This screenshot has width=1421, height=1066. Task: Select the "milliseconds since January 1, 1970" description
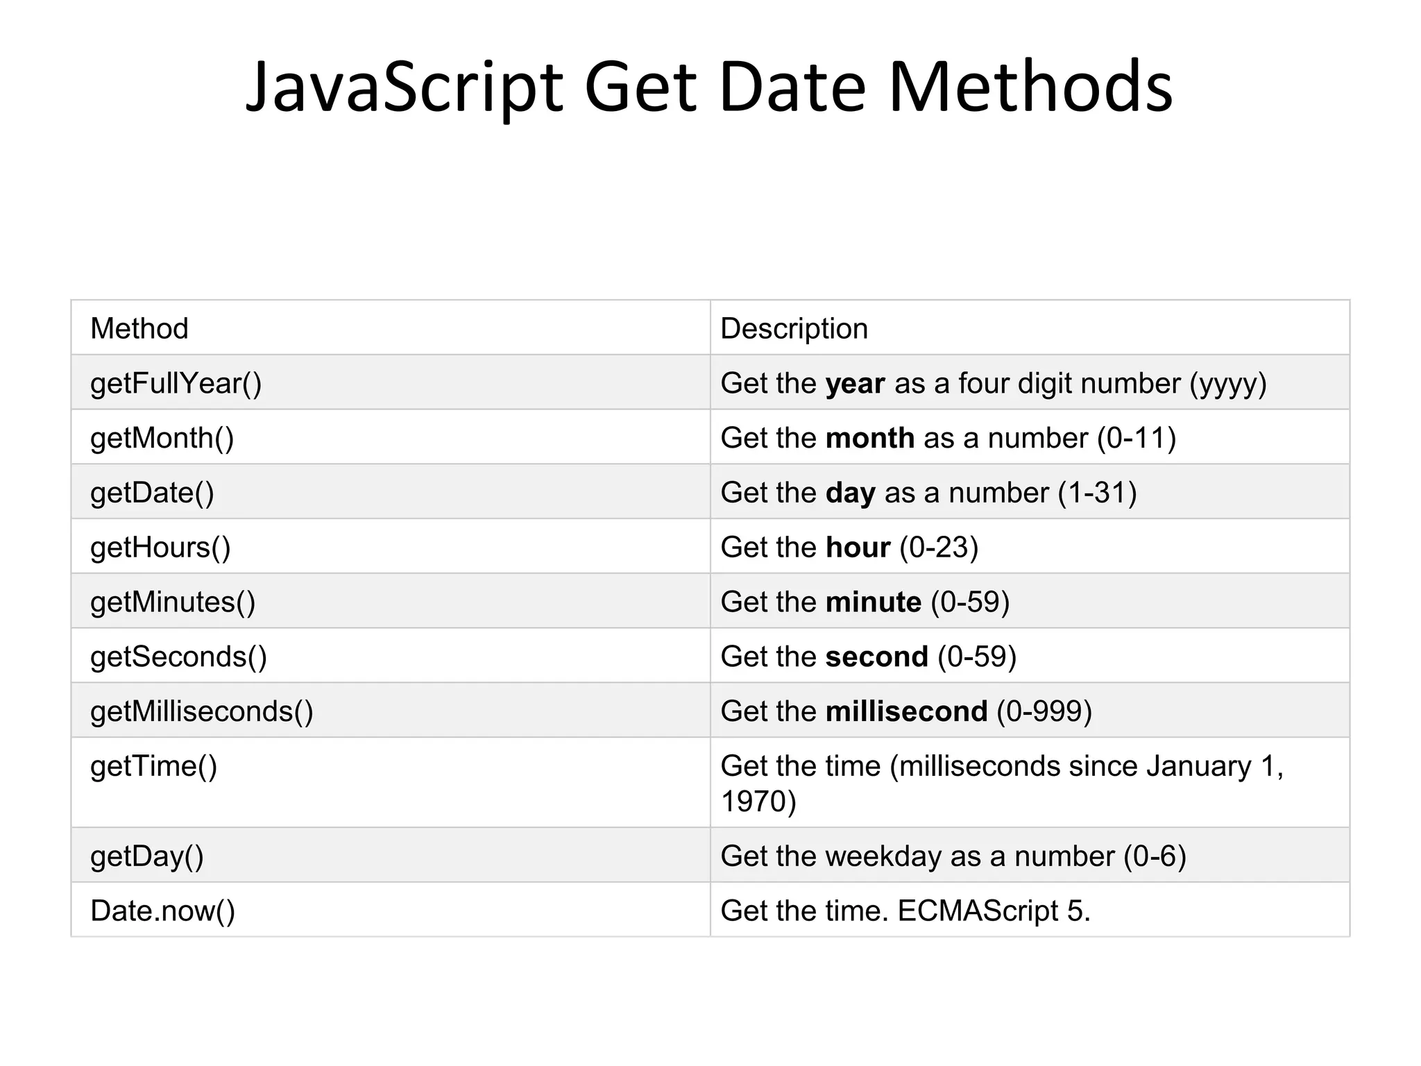click(1002, 783)
